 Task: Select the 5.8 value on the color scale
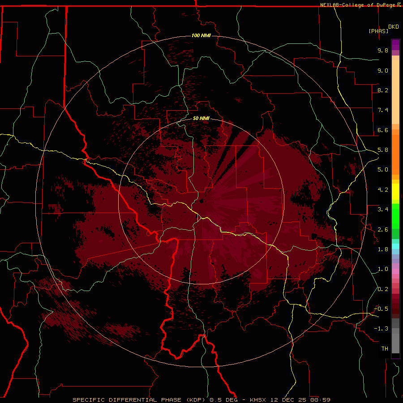tap(383, 150)
